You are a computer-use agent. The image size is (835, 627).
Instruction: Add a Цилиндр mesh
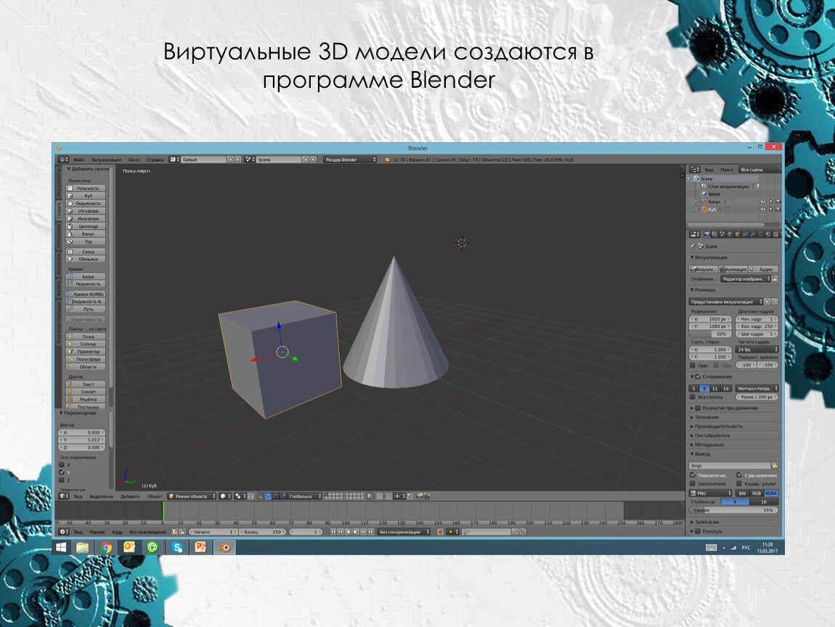pos(86,226)
